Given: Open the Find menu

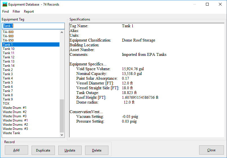Looking at the screenshot, I should [x=5, y=12].
